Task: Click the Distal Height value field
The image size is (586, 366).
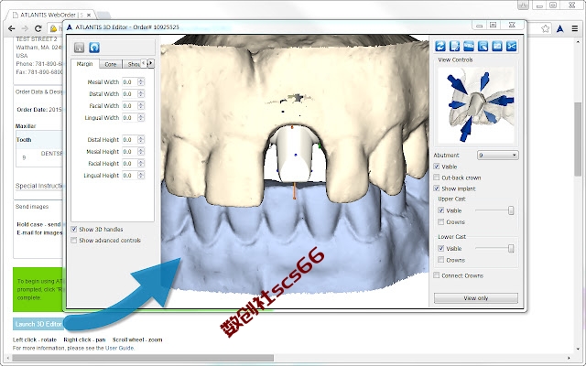Action: tap(130, 139)
